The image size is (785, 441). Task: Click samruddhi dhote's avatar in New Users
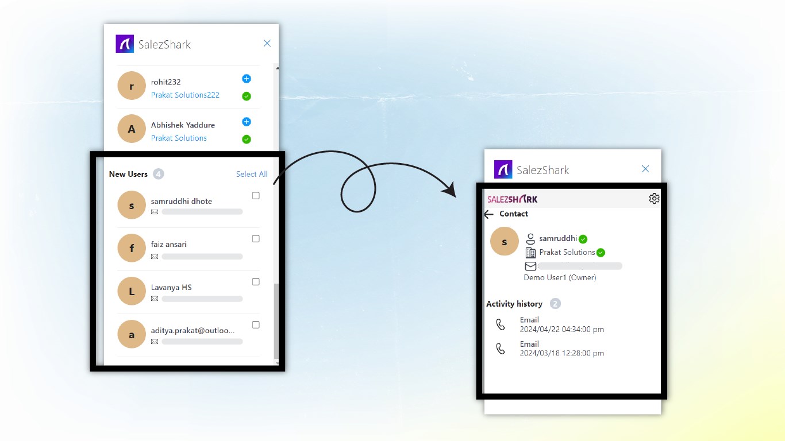[x=132, y=205]
